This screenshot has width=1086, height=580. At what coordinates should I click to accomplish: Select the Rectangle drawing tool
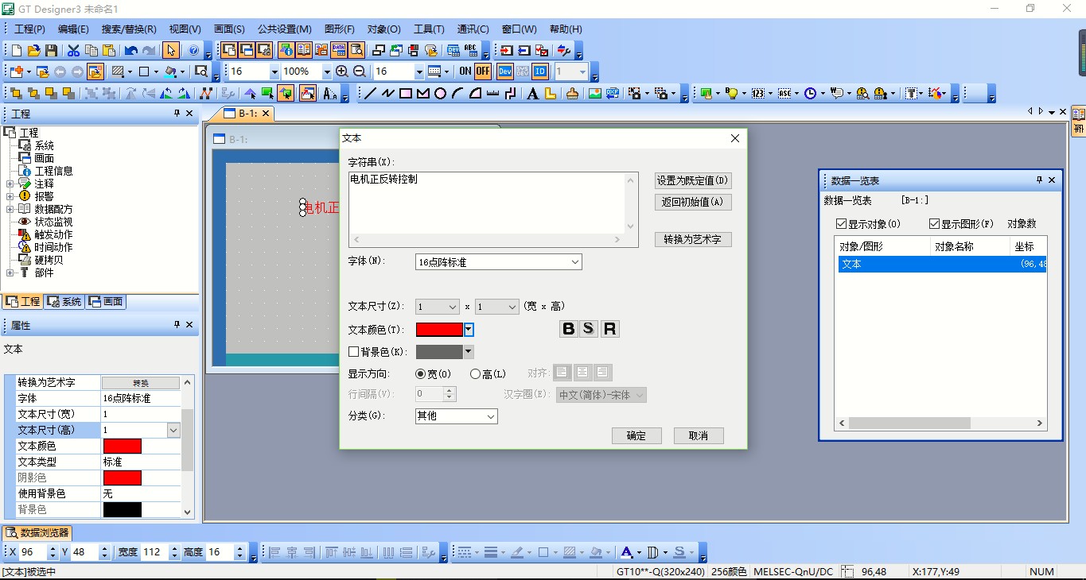tap(406, 94)
